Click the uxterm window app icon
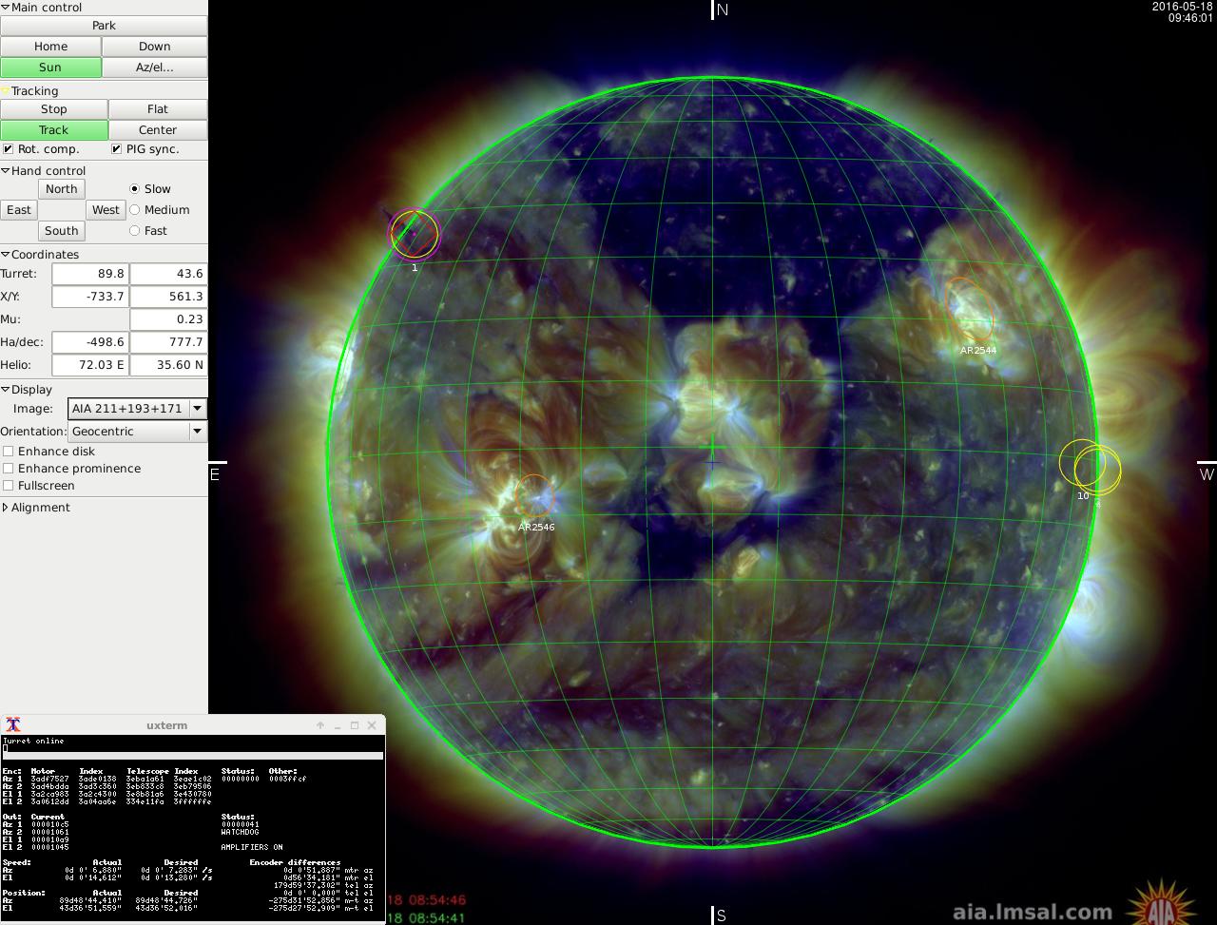Viewport: 1217px width, 925px height. [x=13, y=725]
